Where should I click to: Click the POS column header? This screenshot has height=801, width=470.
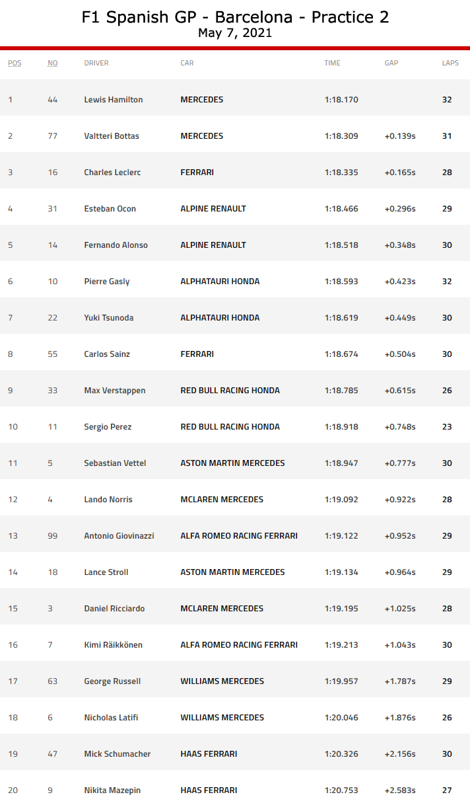15,63
